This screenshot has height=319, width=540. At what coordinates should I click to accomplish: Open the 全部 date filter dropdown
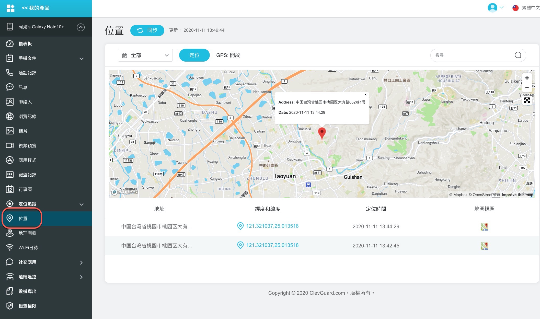point(145,55)
